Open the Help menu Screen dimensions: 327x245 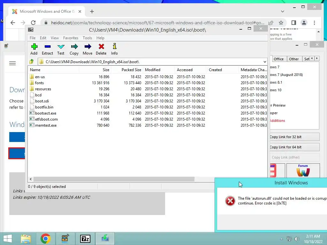click(x=100, y=38)
